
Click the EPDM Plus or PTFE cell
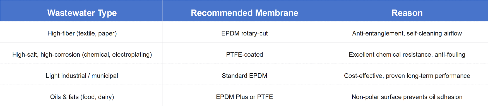click(x=244, y=95)
